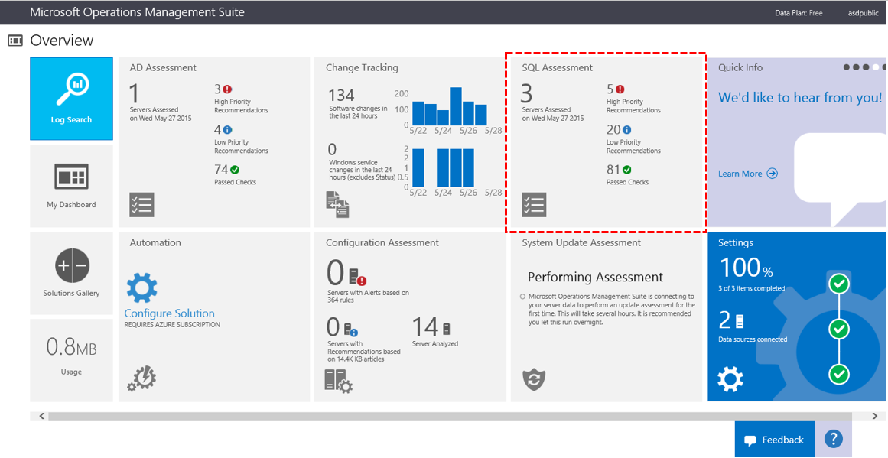The image size is (888, 458).
Task: Open the Learn More link in Quick Info
Action: (747, 174)
